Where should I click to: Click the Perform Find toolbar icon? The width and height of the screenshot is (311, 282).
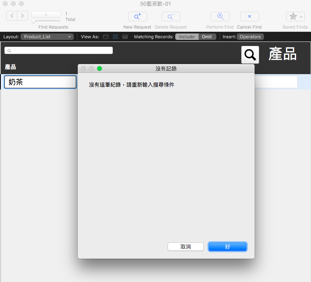tap(220, 17)
